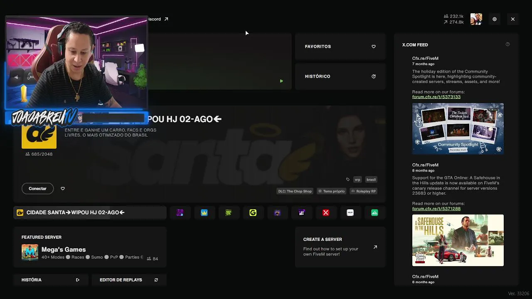The height and width of the screenshot is (299, 532).
Task: Open the Histórico list
Action: pyautogui.click(x=340, y=76)
